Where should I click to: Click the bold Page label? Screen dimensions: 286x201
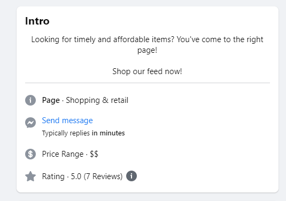tap(51, 100)
